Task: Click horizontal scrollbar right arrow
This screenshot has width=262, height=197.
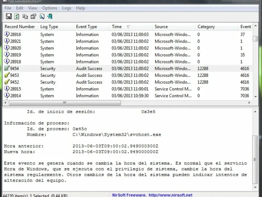Action: click(249, 103)
